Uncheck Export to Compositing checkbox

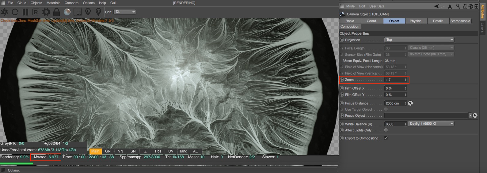pos(386,138)
